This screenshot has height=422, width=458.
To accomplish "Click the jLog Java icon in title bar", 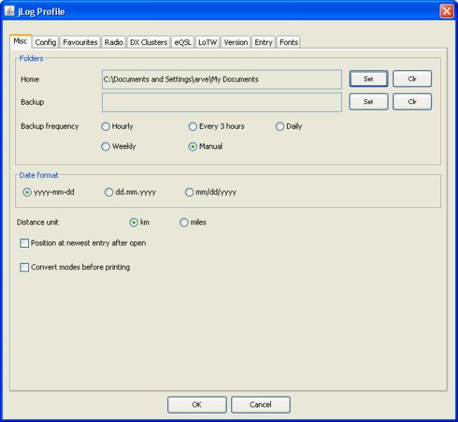I will (x=10, y=11).
